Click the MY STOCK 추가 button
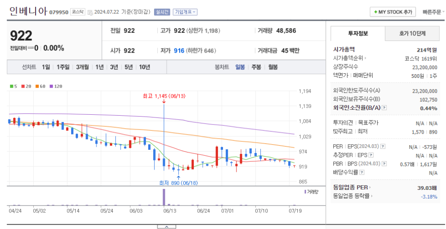446x229 pixels. [x=393, y=12]
